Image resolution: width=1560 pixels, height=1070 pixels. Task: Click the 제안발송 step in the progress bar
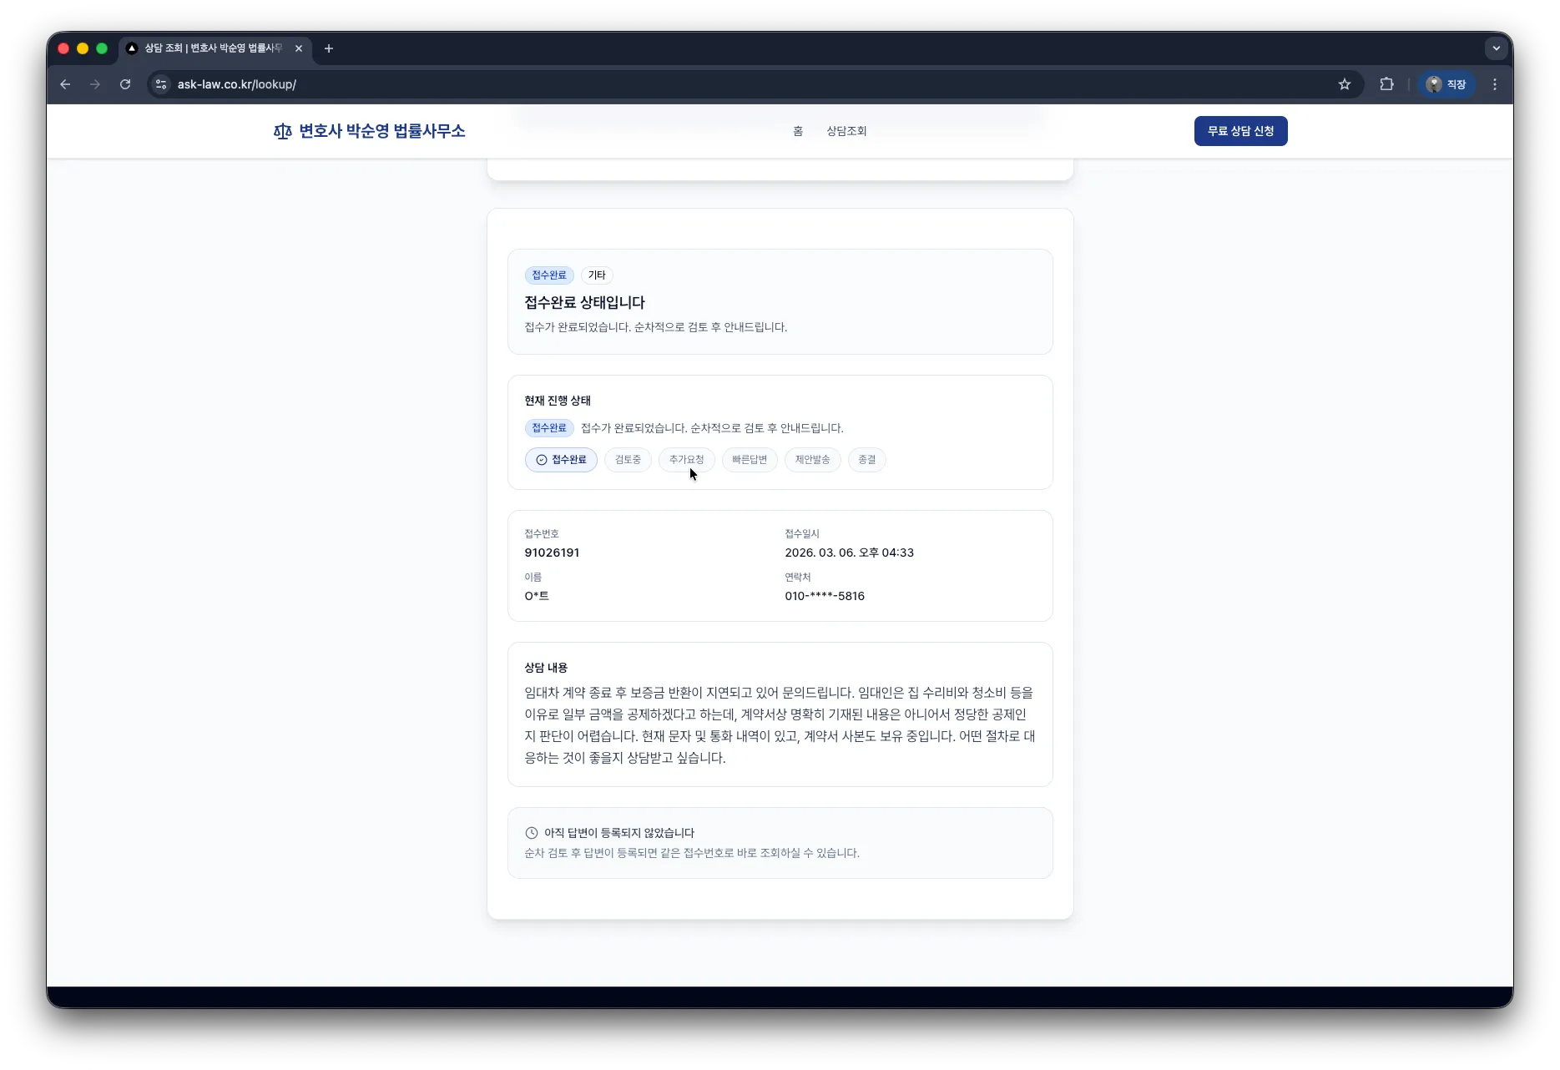coord(812,459)
